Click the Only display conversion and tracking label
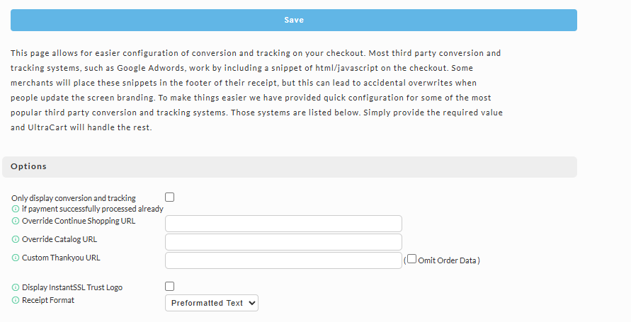The height and width of the screenshot is (322, 631). (x=74, y=198)
